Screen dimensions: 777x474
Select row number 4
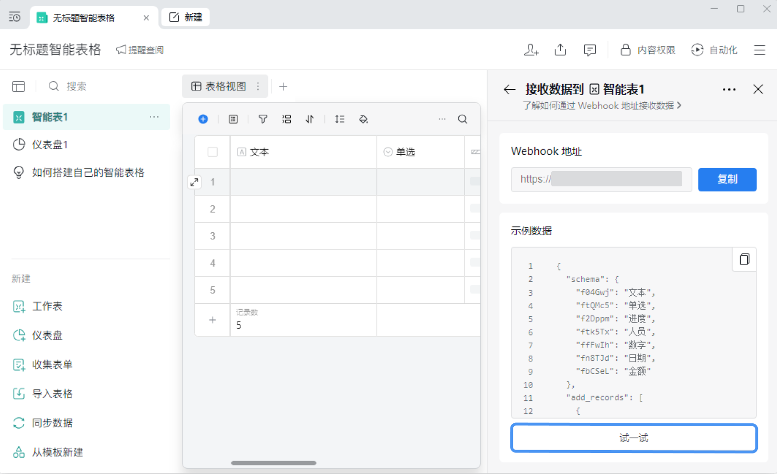[x=213, y=263]
